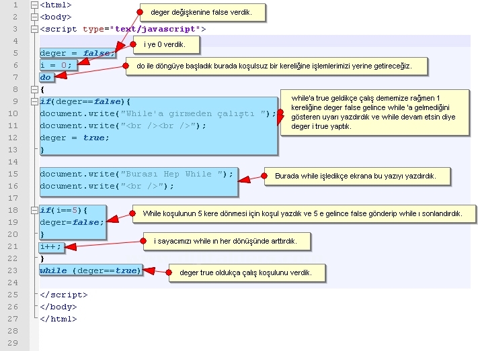The width and height of the screenshot is (478, 351).
Task: Click the "Burası Hep While" write line
Action: [x=136, y=174]
